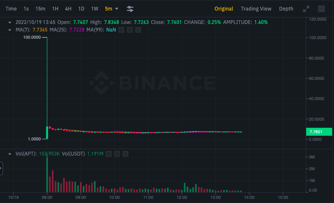Select the 15m interval
The height and width of the screenshot is (203, 334).
[40, 8]
